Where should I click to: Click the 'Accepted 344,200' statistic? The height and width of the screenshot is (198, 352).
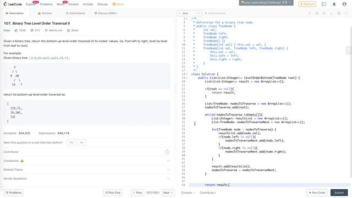17,133
